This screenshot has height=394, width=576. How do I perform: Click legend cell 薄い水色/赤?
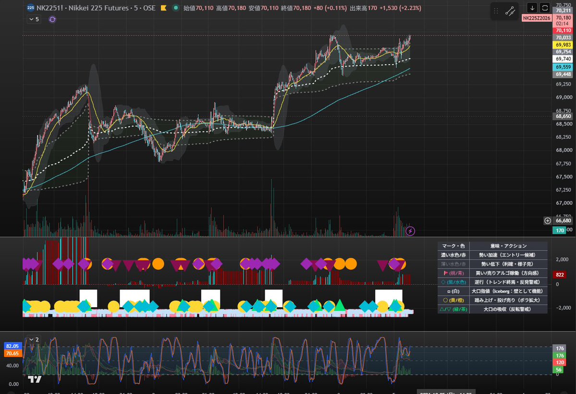(453, 264)
